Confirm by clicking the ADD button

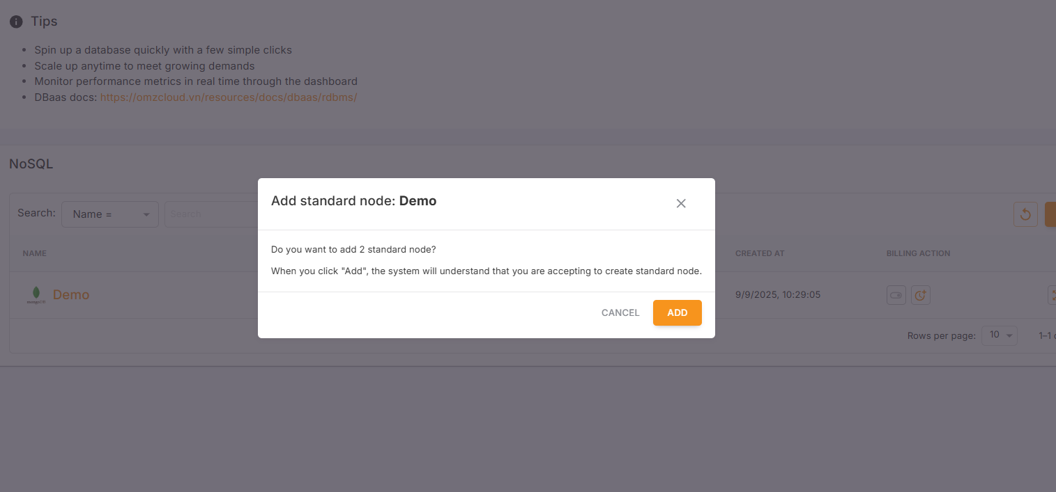677,312
